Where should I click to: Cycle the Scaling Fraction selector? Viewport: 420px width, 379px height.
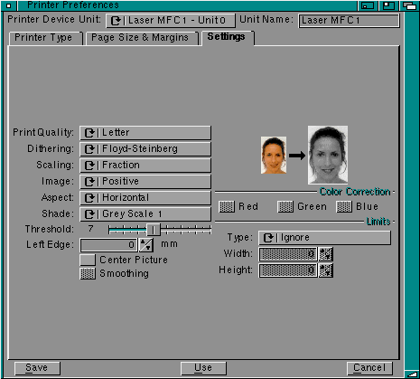[145, 166]
